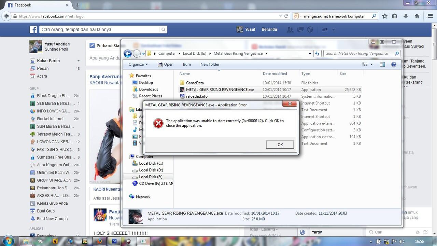Open new Firefox tab plus button
This screenshot has height=246, width=437.
click(x=77, y=5)
